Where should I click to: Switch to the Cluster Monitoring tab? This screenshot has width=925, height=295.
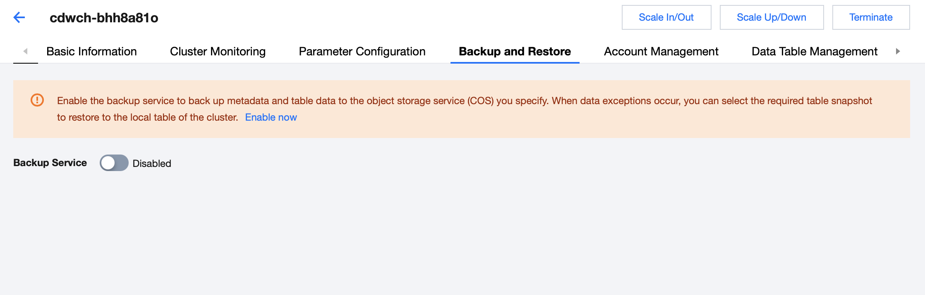(218, 51)
